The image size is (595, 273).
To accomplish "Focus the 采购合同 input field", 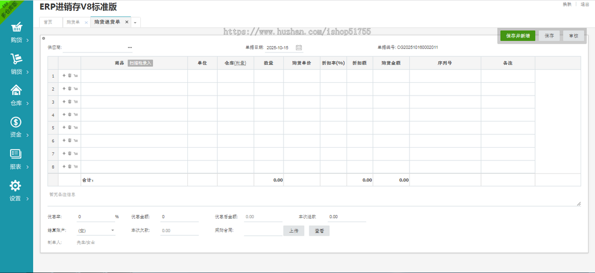I will click(x=263, y=230).
